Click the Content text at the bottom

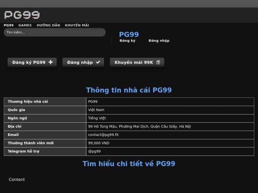click(17, 180)
